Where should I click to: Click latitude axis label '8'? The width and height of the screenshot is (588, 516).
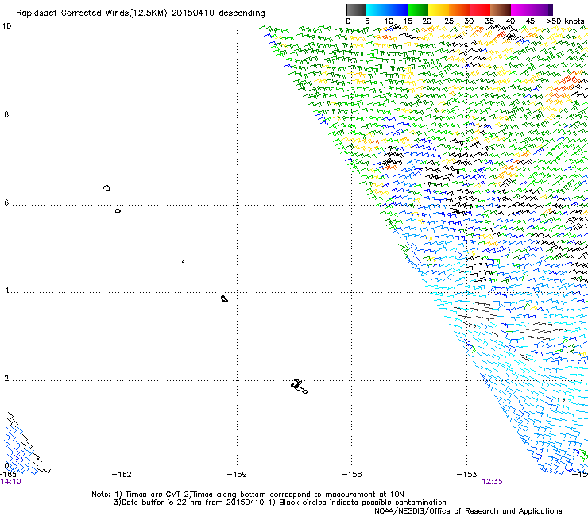(x=6, y=114)
